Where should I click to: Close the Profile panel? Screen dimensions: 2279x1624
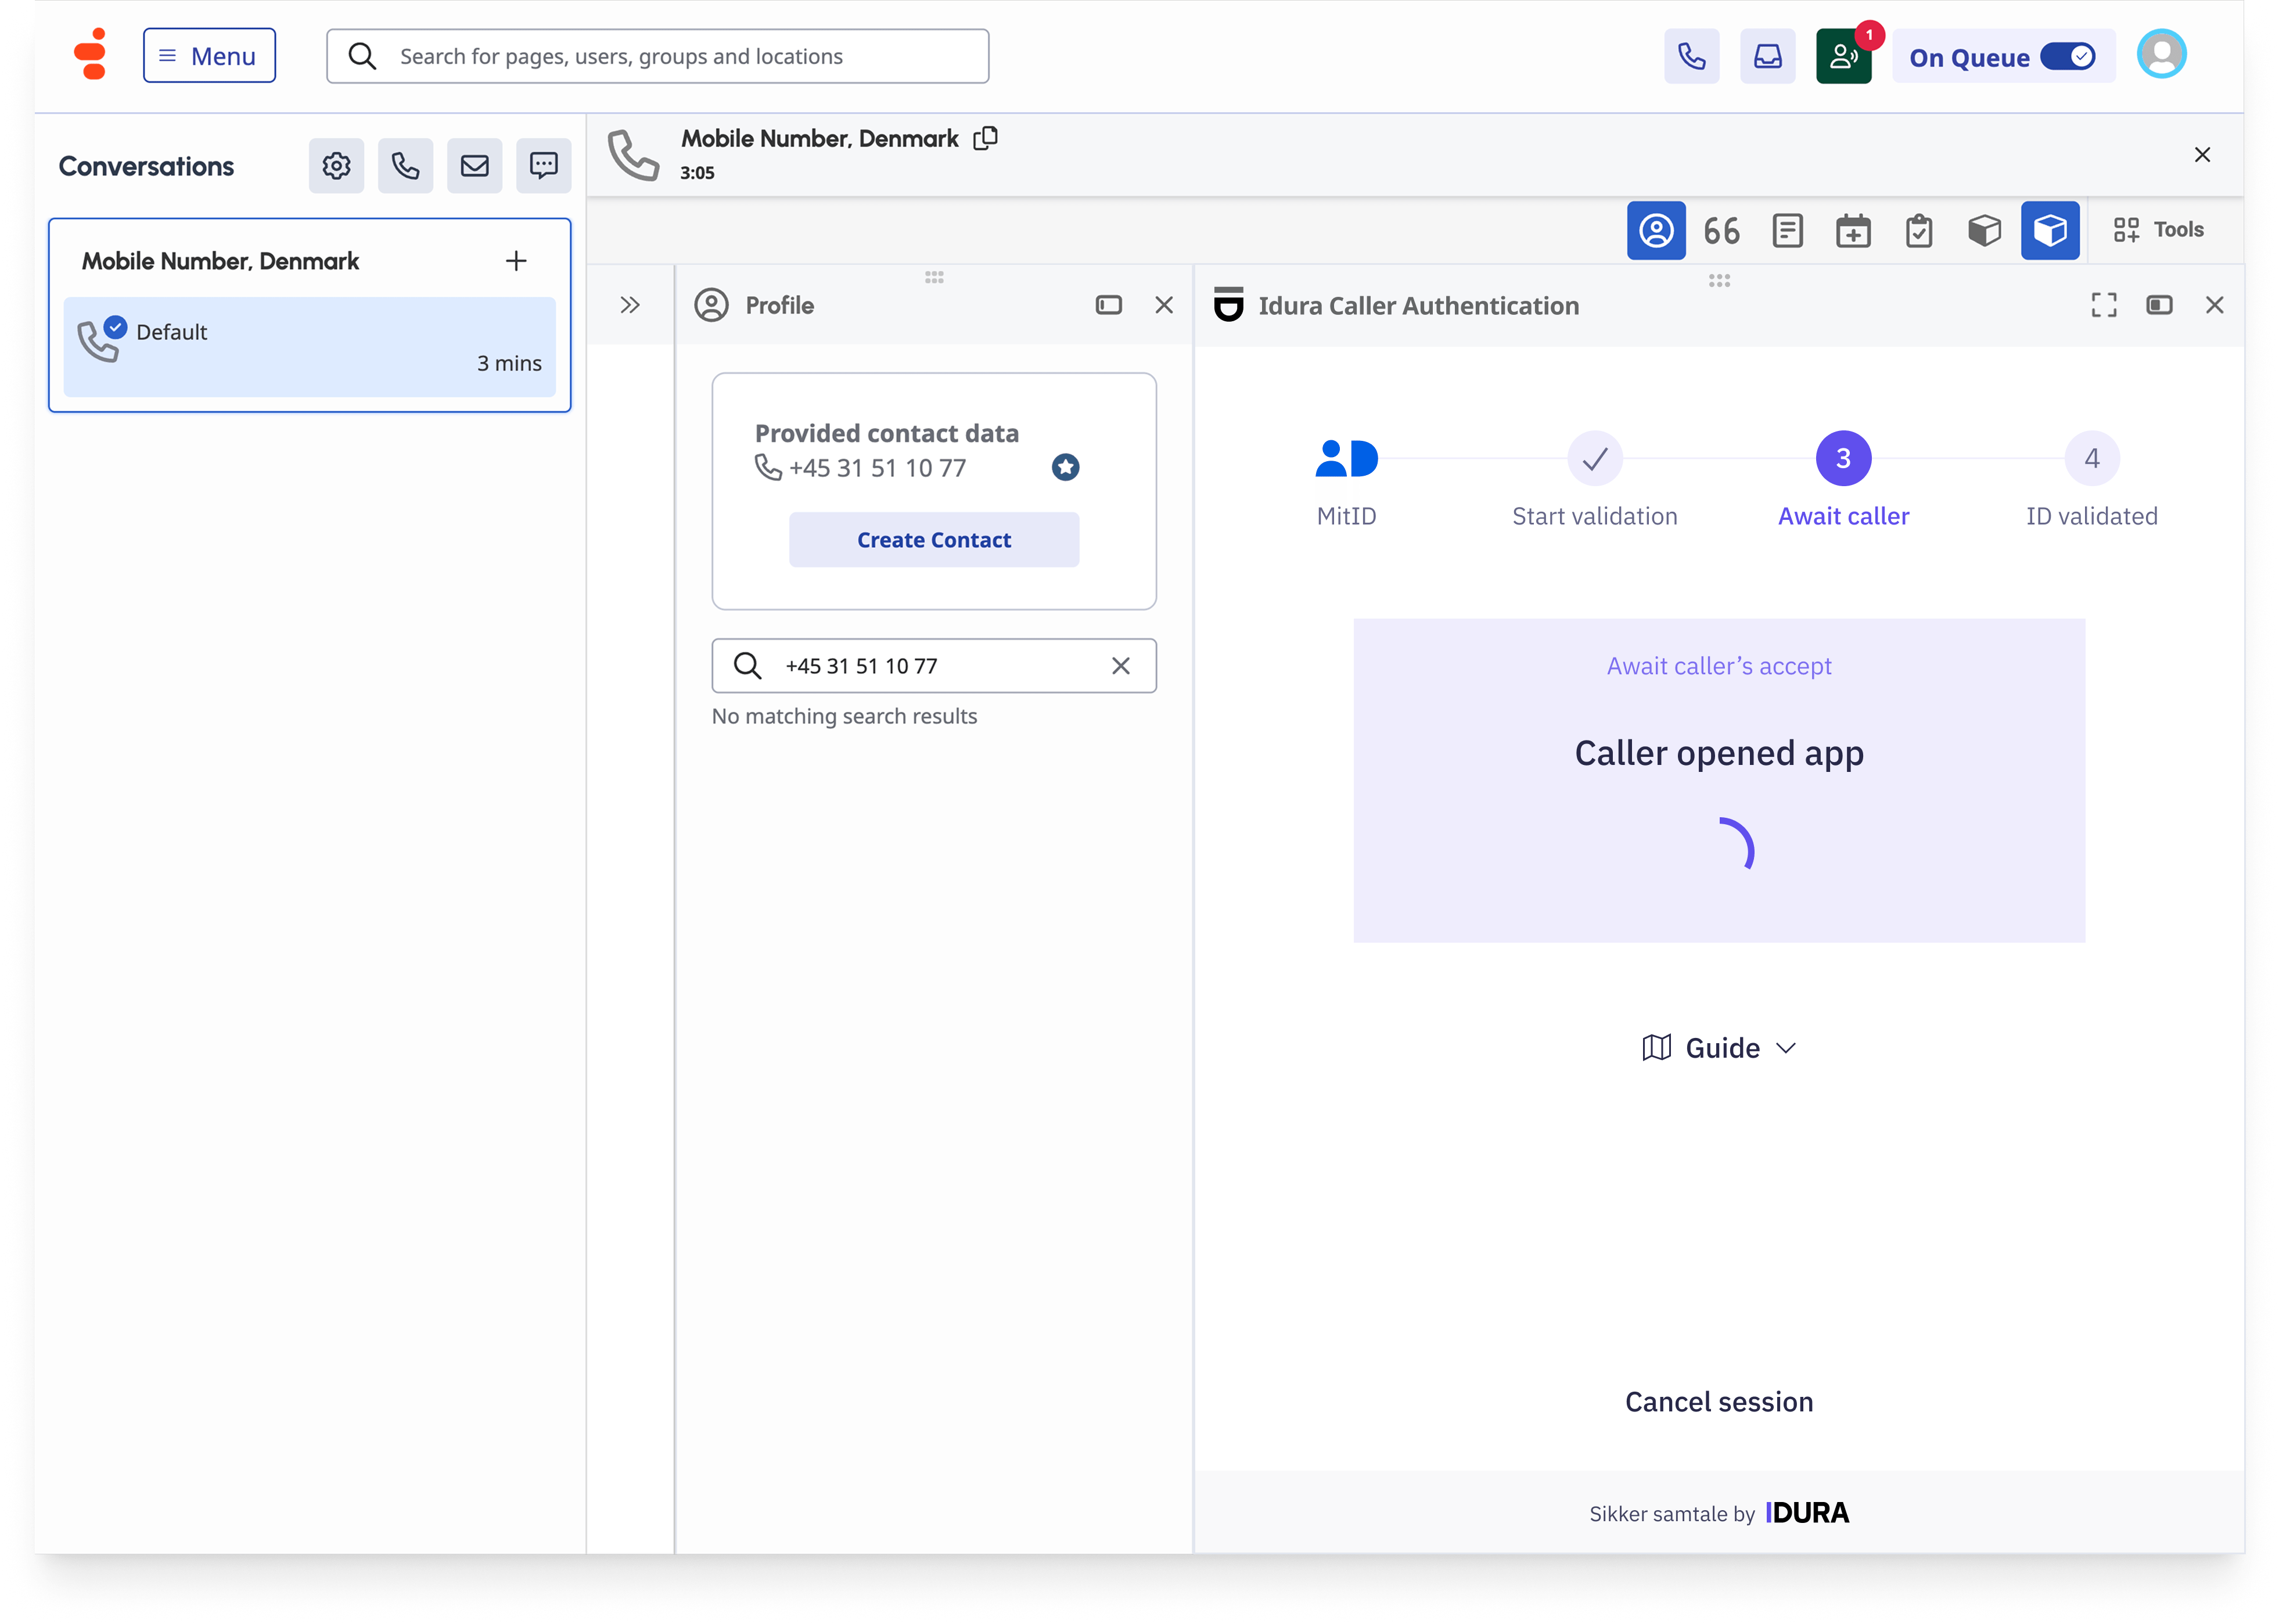(x=1163, y=305)
